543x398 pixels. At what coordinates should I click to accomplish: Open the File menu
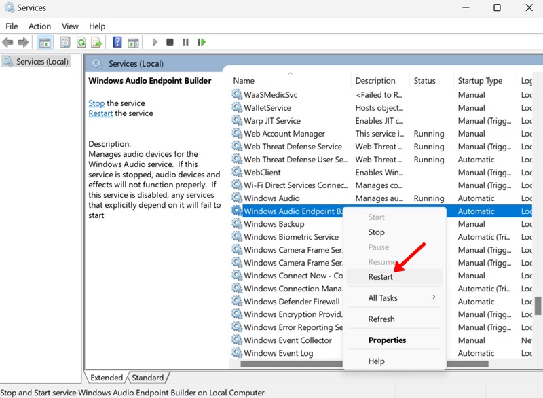(x=12, y=26)
